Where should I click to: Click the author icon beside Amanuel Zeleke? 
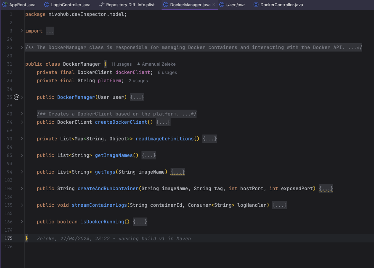pos(138,64)
